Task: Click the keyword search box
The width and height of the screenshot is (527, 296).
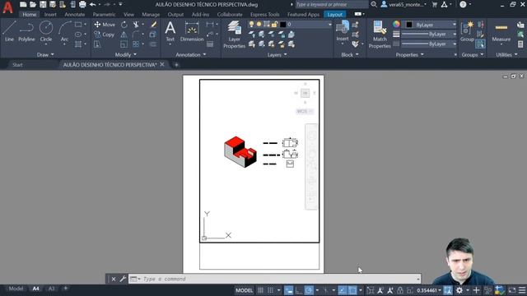Action: coord(331,4)
